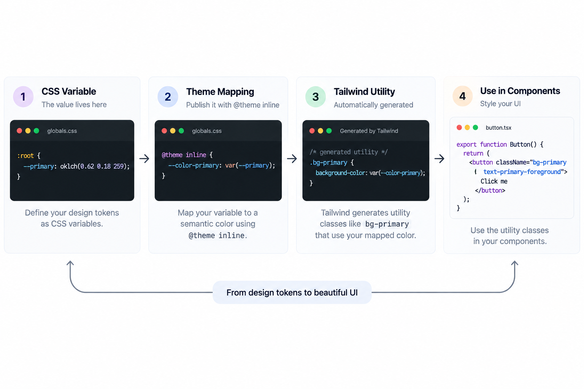Select the button.tsx file title

point(498,128)
